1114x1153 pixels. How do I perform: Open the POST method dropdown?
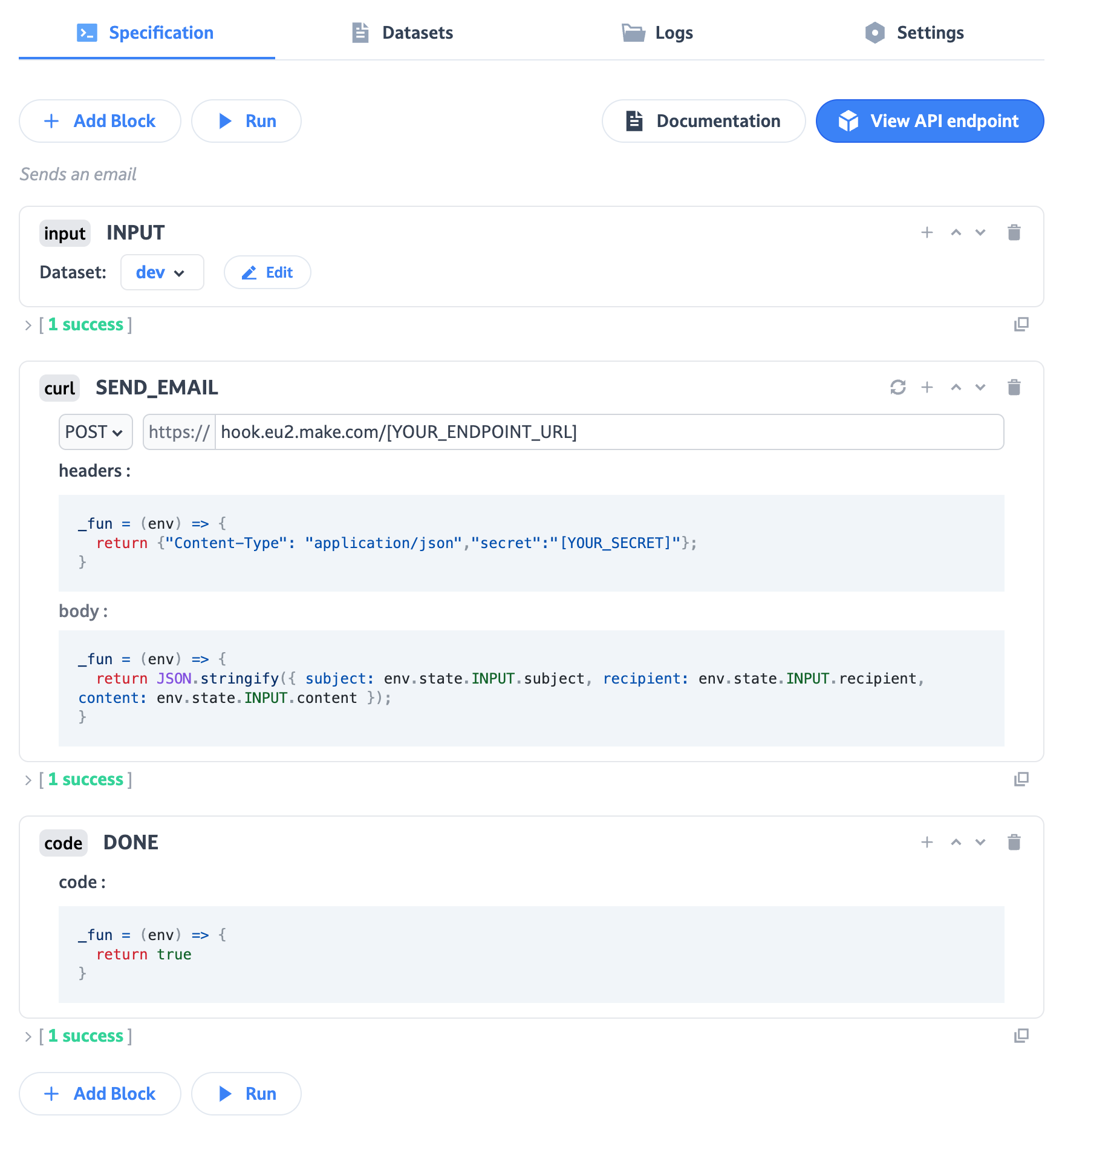(96, 432)
